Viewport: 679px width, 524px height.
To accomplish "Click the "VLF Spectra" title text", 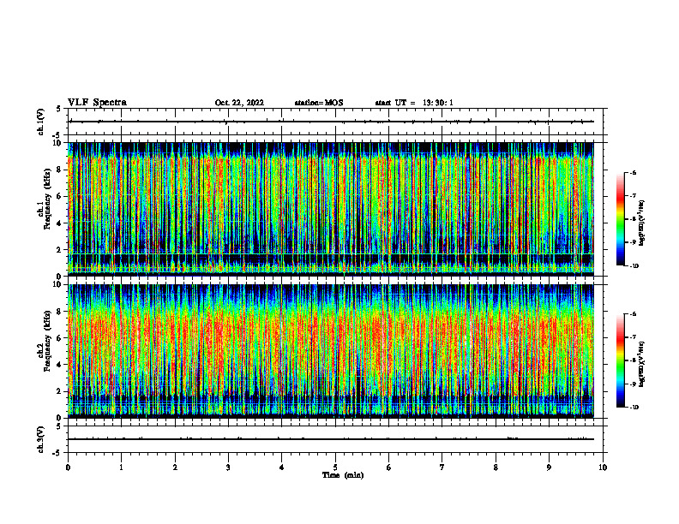I will (x=97, y=103).
